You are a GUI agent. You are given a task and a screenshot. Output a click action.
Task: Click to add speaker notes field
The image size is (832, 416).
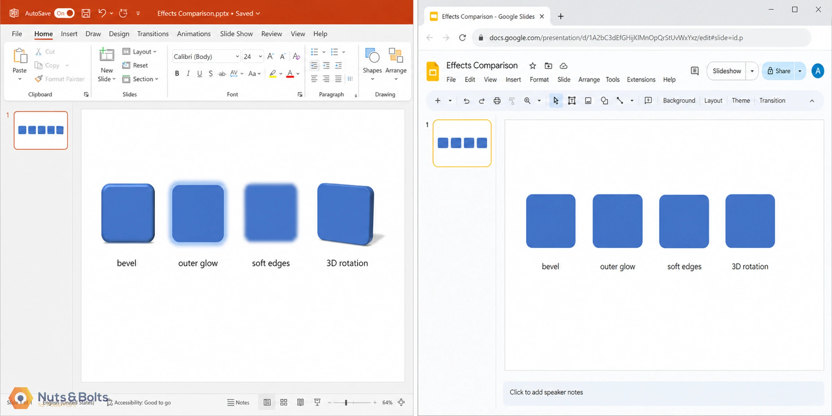pos(663,392)
